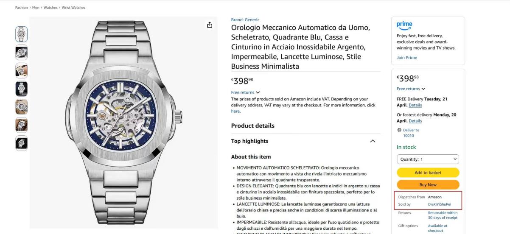The image size is (510, 234).
Task: Select the second watch thumbnail
Action: [x=22, y=52]
